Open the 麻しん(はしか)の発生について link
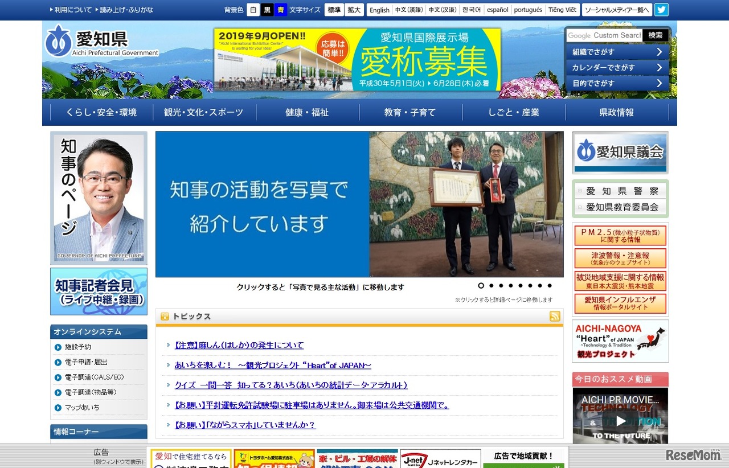Screen dimensions: 729x468 (x=239, y=345)
